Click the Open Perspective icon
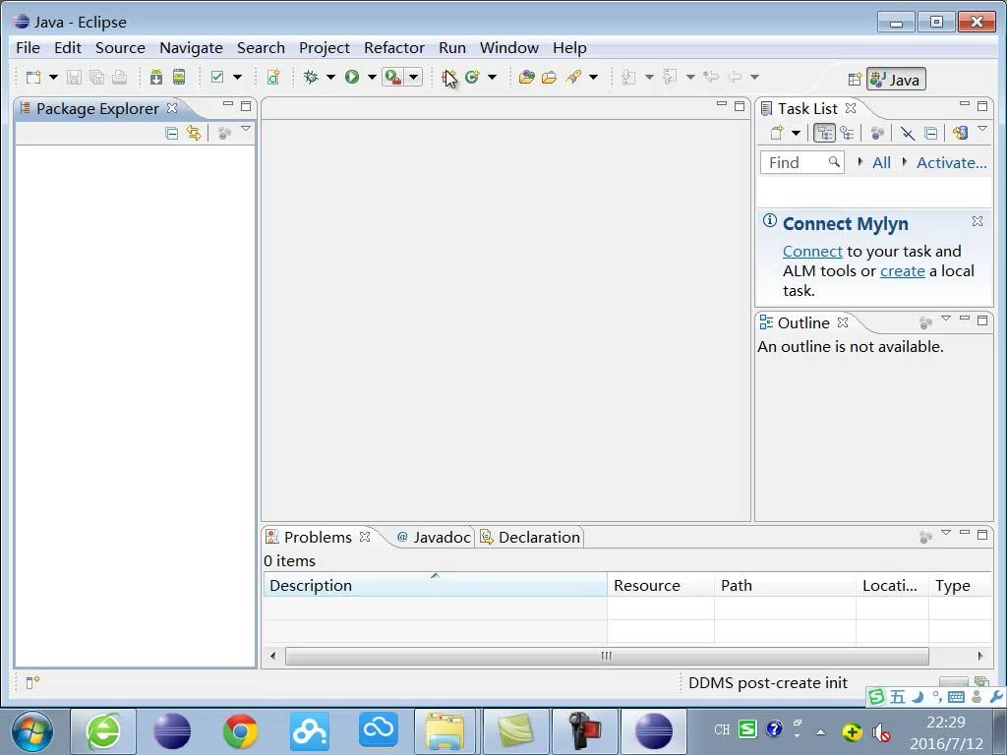 pos(855,80)
